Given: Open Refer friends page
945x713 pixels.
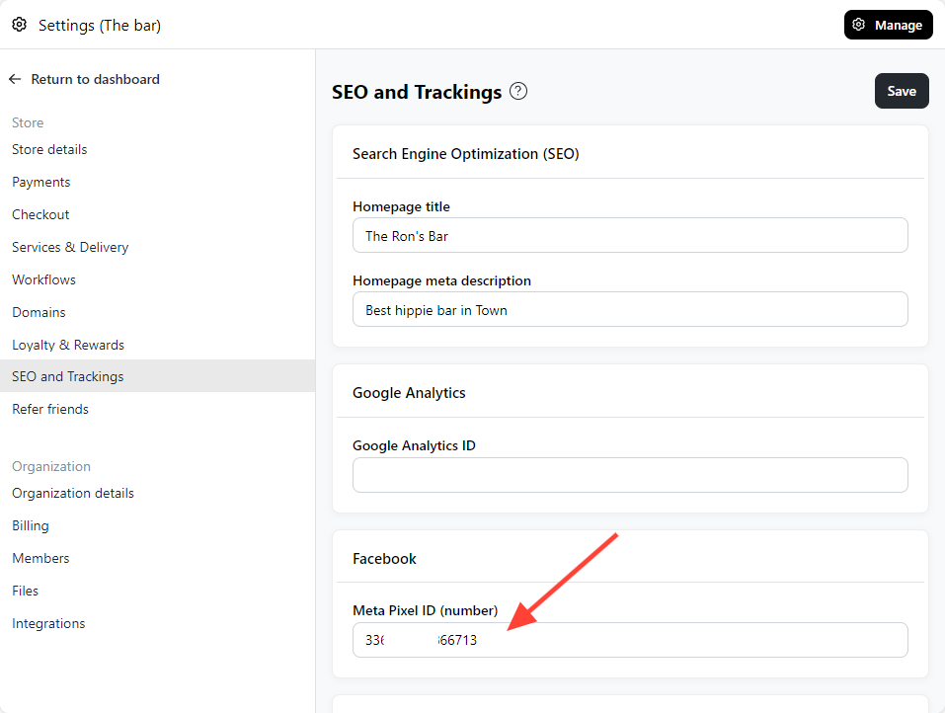Looking at the screenshot, I should pos(50,409).
